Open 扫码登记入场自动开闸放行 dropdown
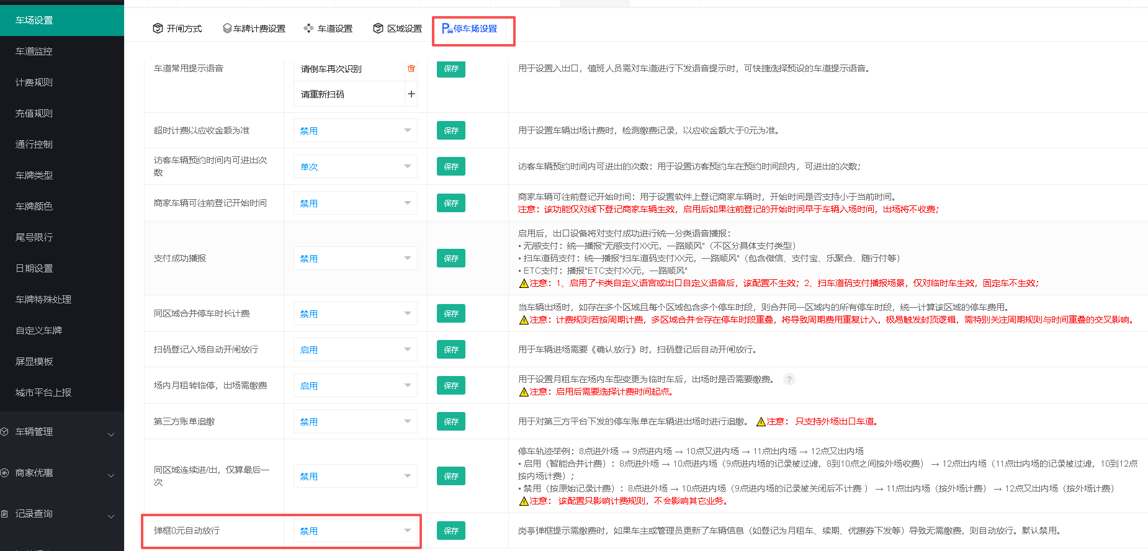 (356, 349)
